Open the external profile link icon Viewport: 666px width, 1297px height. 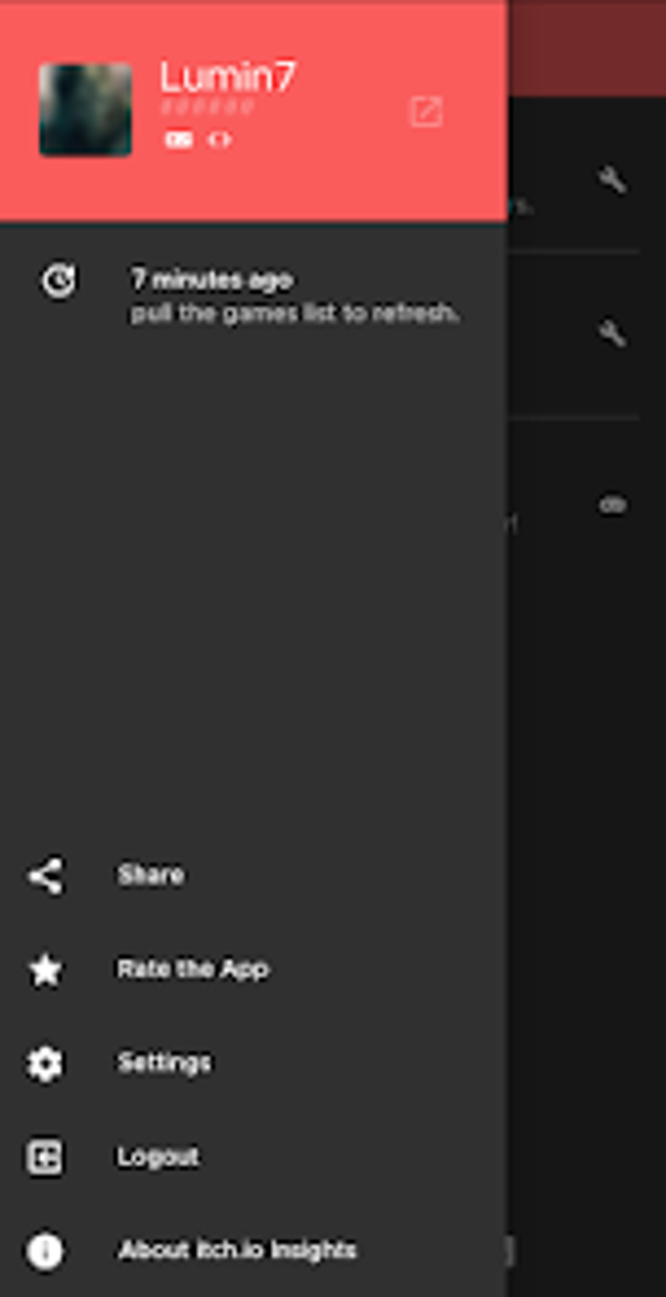426,112
